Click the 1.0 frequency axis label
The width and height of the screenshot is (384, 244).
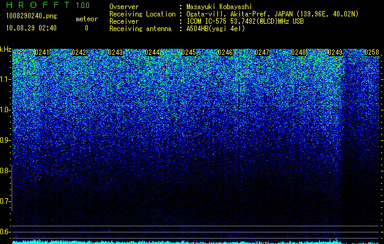coord(5,110)
